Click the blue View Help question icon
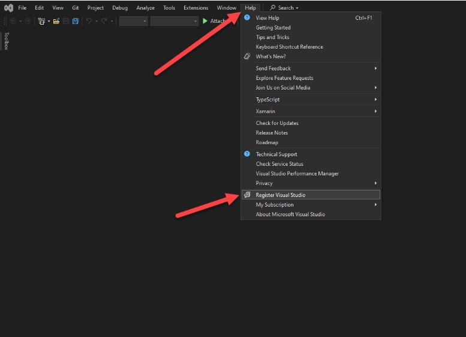466x337 pixels. 247,18
